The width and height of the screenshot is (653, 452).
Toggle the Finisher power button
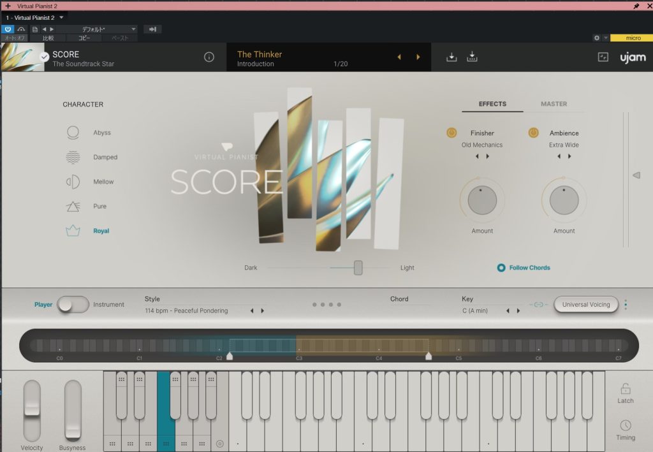pyautogui.click(x=451, y=133)
